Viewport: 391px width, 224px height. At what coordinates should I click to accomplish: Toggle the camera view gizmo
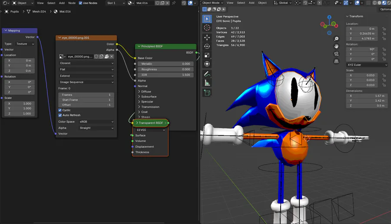tap(336, 54)
